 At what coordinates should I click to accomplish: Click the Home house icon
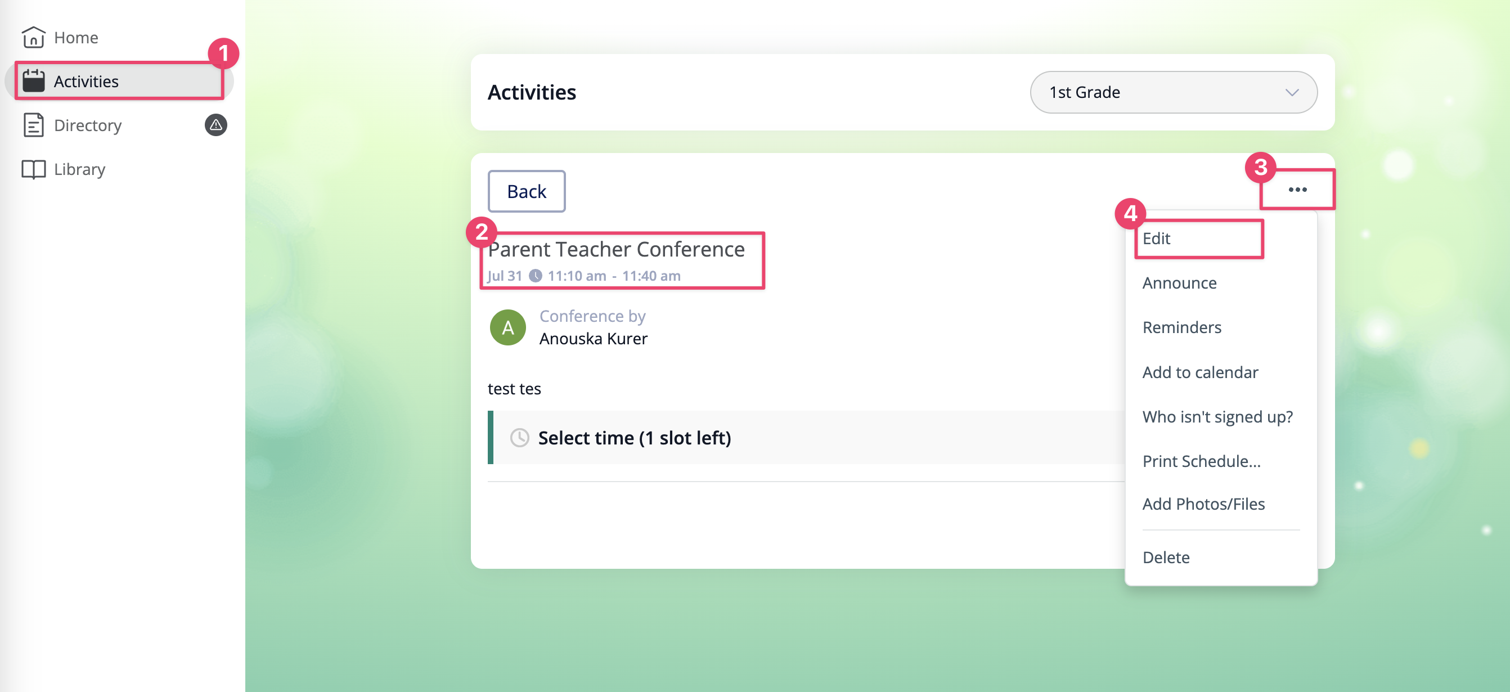[x=33, y=38]
